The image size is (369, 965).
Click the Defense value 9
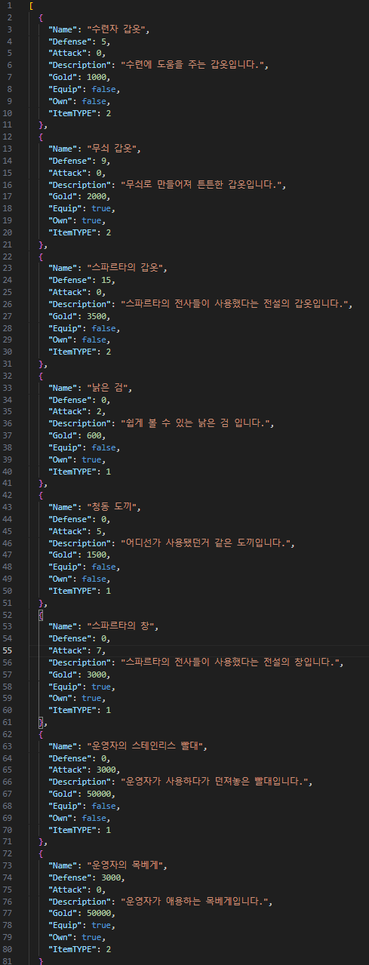pyautogui.click(x=104, y=161)
